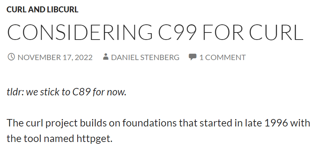The width and height of the screenshot is (318, 148).
Task: Visit Daniel Stenberg's author link
Action: 145,57
